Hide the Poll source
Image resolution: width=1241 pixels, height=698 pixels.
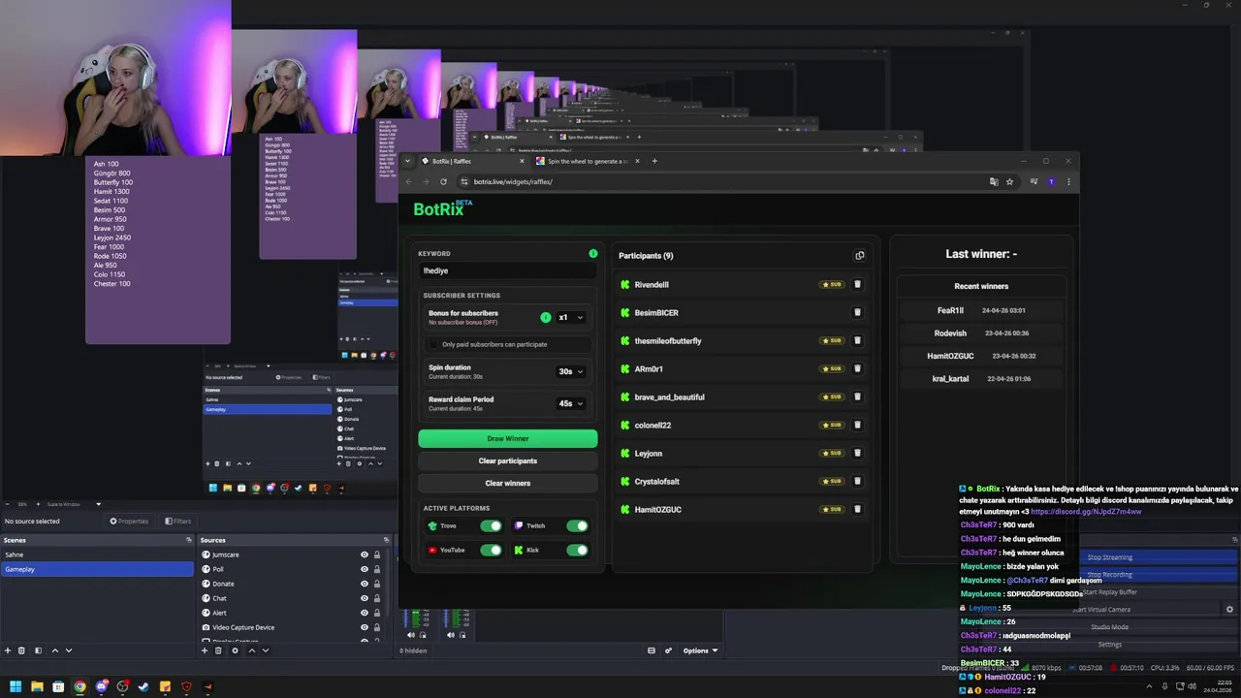[365, 569]
